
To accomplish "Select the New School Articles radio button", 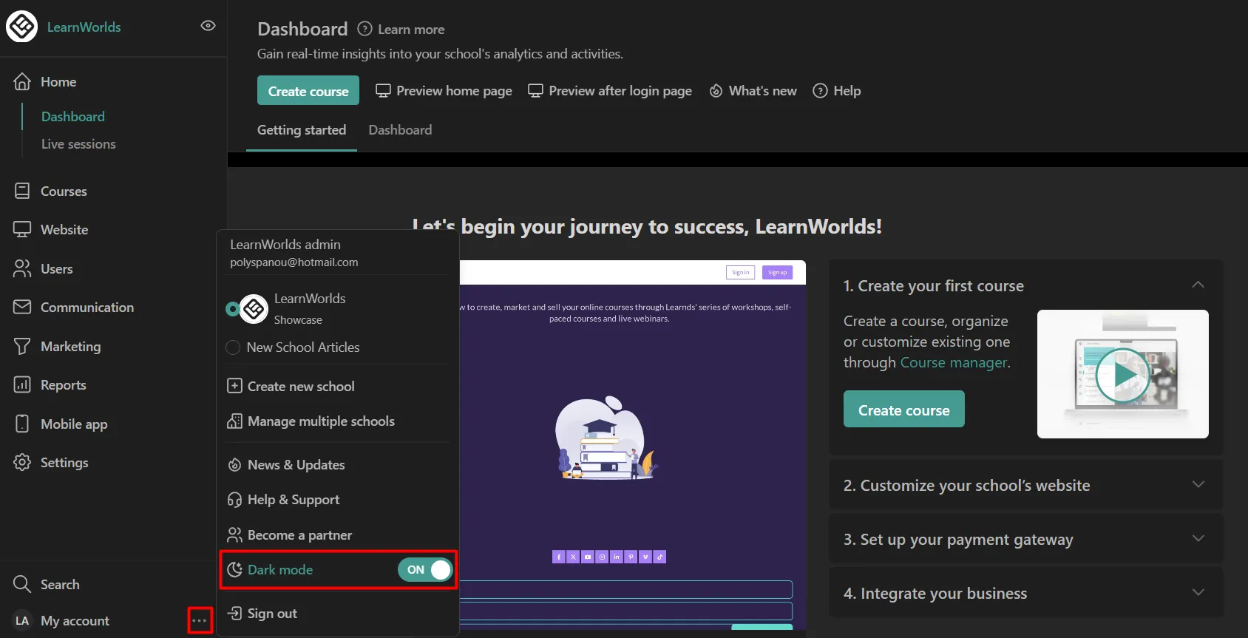I will 233,347.
